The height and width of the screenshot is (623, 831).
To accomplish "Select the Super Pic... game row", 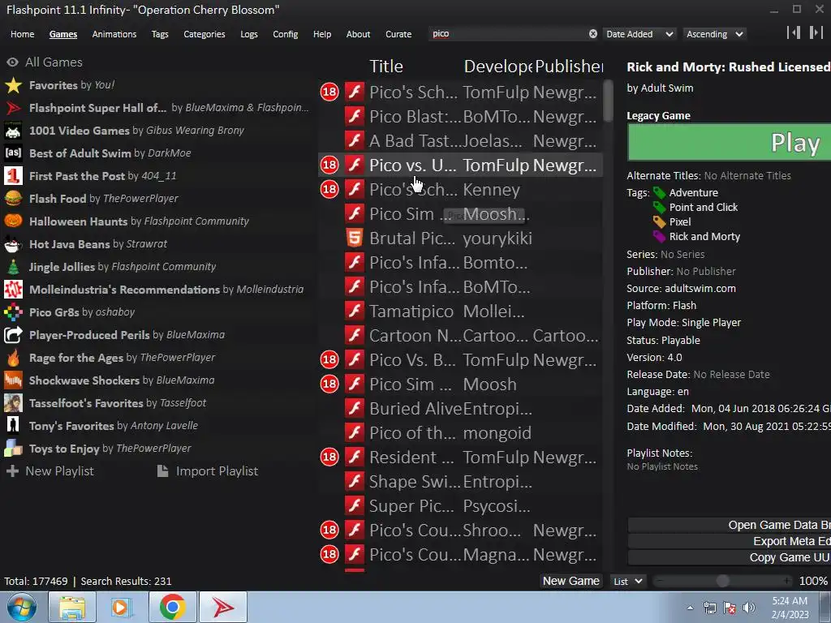I will (460, 506).
